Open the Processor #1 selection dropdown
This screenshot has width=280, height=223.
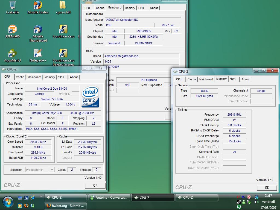40,170
